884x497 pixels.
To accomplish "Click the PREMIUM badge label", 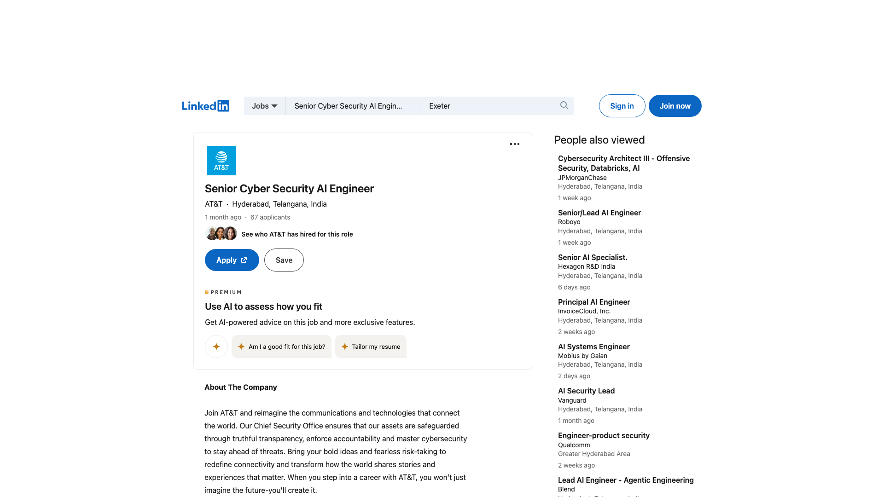I will tap(223, 292).
